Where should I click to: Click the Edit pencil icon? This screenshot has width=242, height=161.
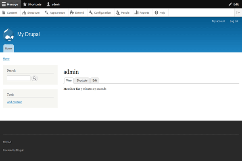(230, 4)
